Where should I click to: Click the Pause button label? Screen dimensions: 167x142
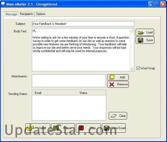pyautogui.click(x=67, y=128)
